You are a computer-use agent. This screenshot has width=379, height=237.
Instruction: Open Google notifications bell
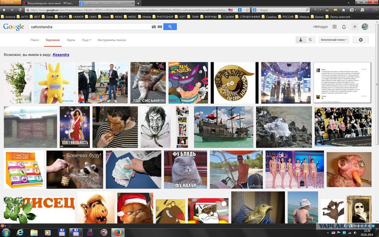point(344,27)
